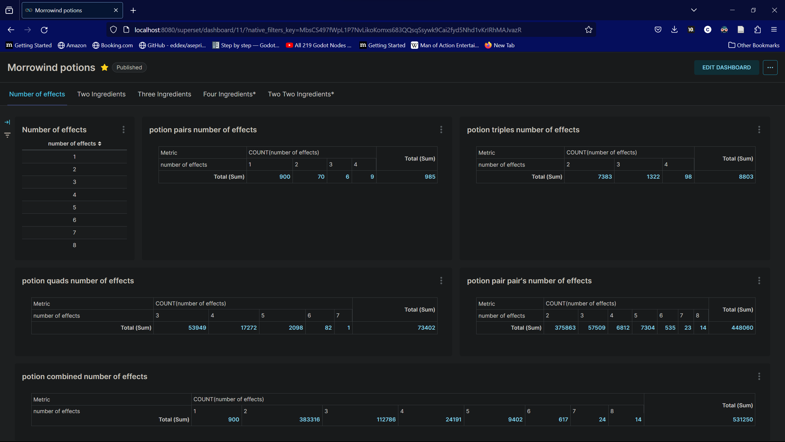Open potion quads chart kebab menu
The image size is (785, 442).
[441, 281]
